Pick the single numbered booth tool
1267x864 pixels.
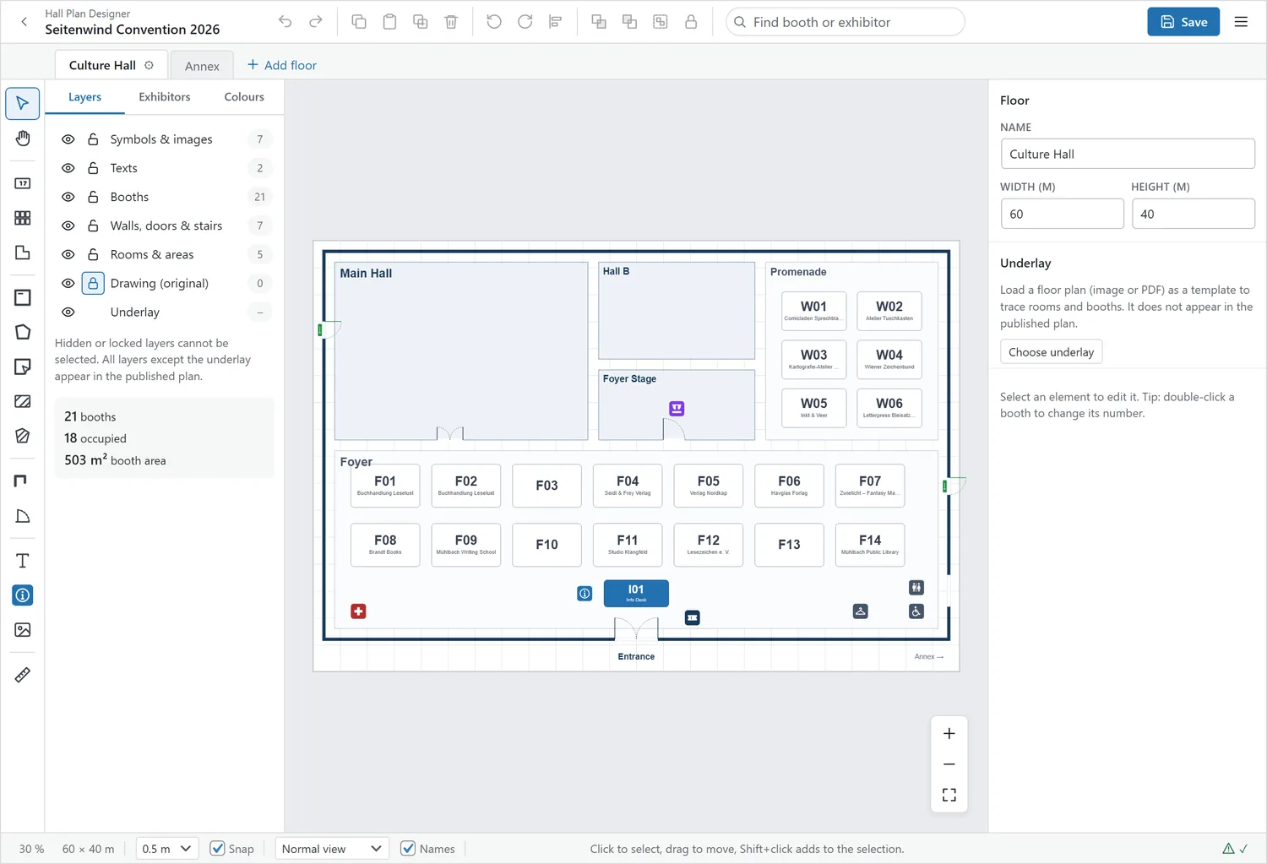click(x=23, y=183)
